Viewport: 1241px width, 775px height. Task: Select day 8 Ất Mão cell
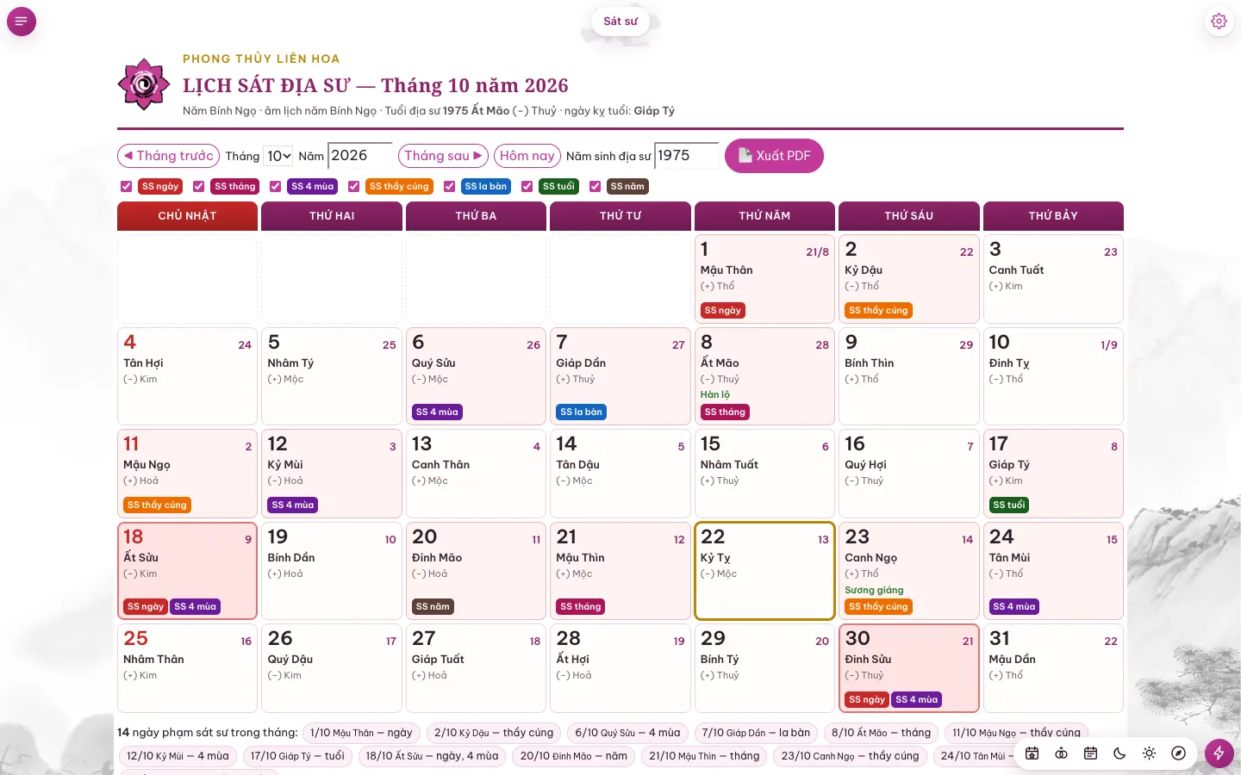click(764, 376)
